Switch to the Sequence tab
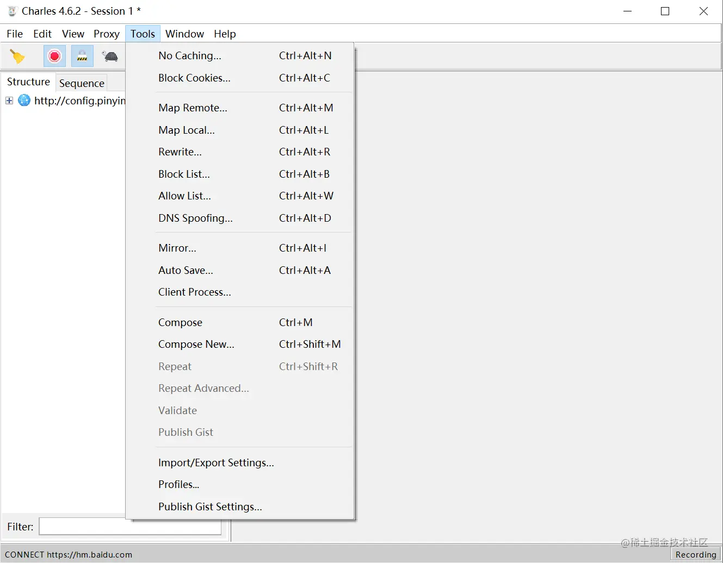This screenshot has height=563, width=723. [82, 83]
